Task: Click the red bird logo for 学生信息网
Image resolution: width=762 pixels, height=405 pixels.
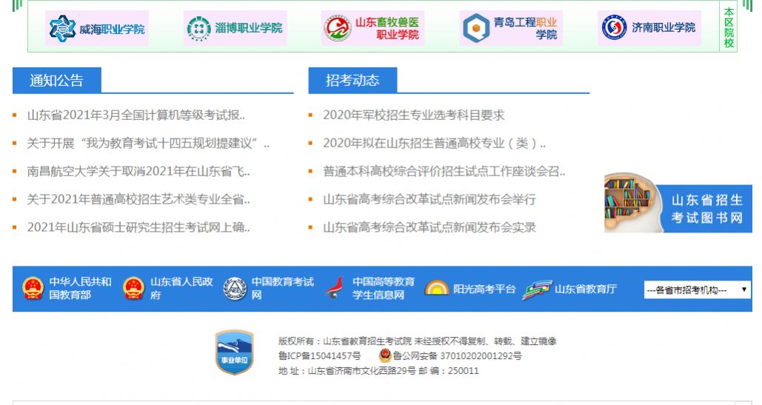Action: (x=335, y=289)
